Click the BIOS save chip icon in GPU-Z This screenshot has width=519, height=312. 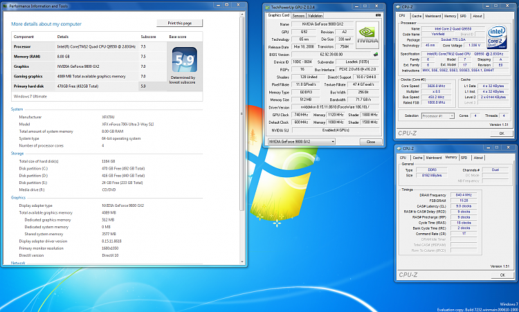(x=376, y=54)
